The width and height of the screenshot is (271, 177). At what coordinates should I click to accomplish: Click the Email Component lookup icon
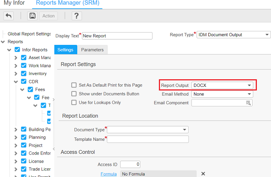(249, 103)
